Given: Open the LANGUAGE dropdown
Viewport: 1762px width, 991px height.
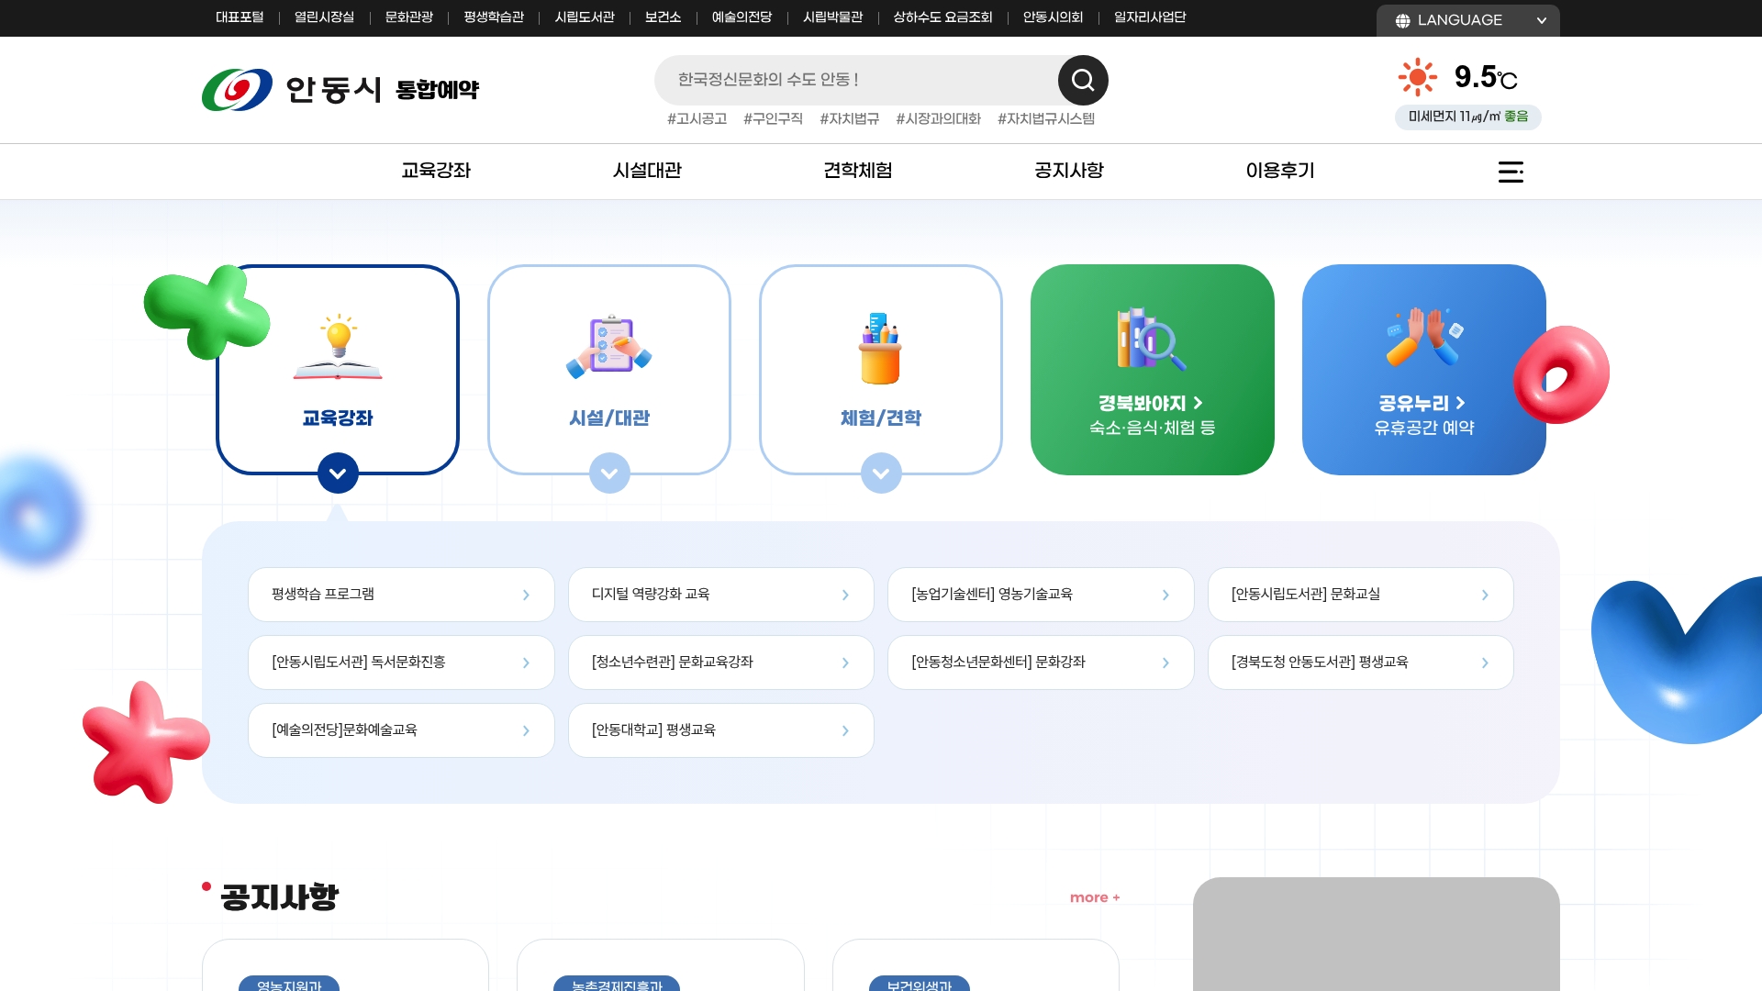Looking at the screenshot, I should pyautogui.click(x=1468, y=20).
